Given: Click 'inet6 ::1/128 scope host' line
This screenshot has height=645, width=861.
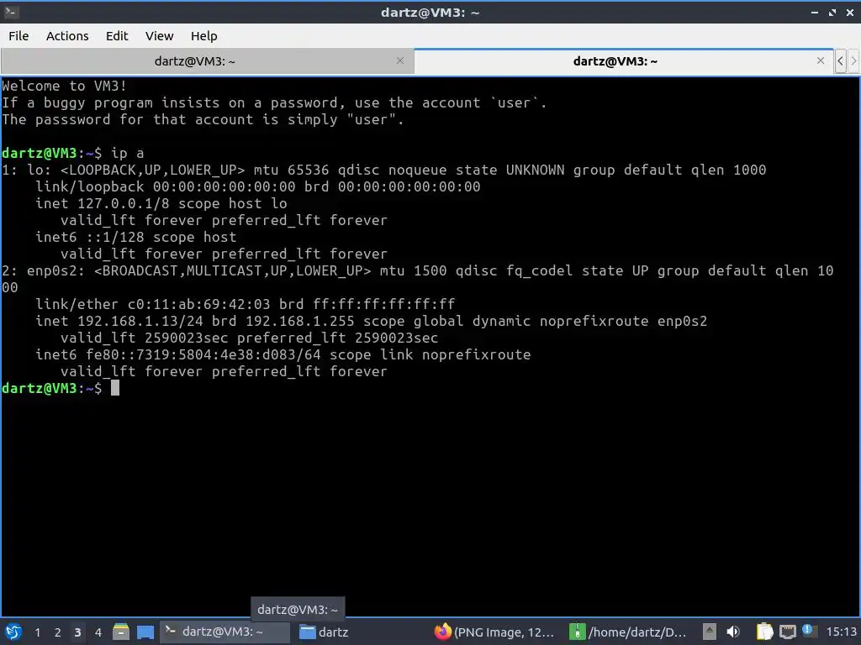Looking at the screenshot, I should [x=136, y=237].
